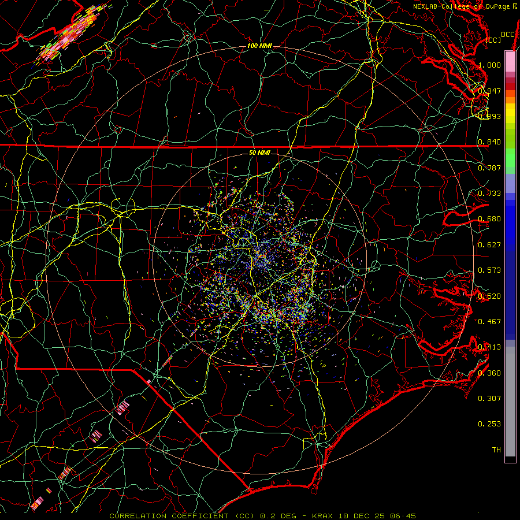Viewport: 520px width, 520px height.
Task: Select the 0.307 legend value
Action: [489, 399]
